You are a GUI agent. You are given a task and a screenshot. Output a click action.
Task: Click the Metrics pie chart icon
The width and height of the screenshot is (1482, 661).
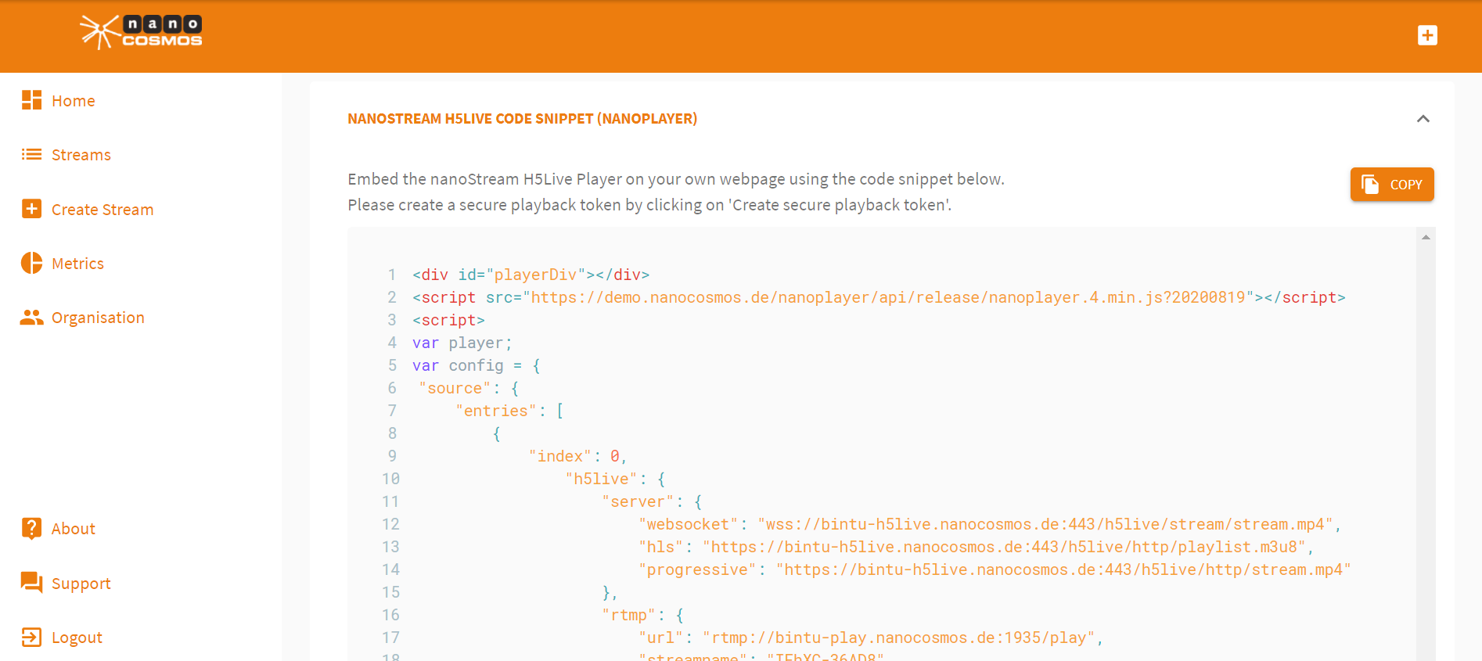point(31,263)
